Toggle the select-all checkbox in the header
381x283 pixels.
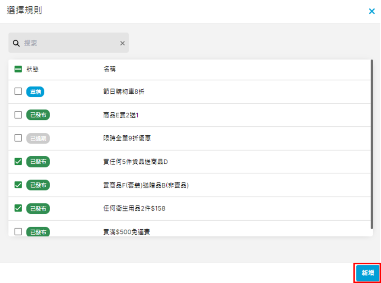(x=18, y=69)
